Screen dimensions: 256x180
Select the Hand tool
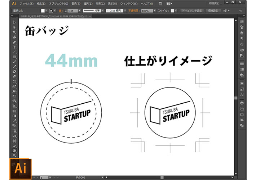coord(14,150)
